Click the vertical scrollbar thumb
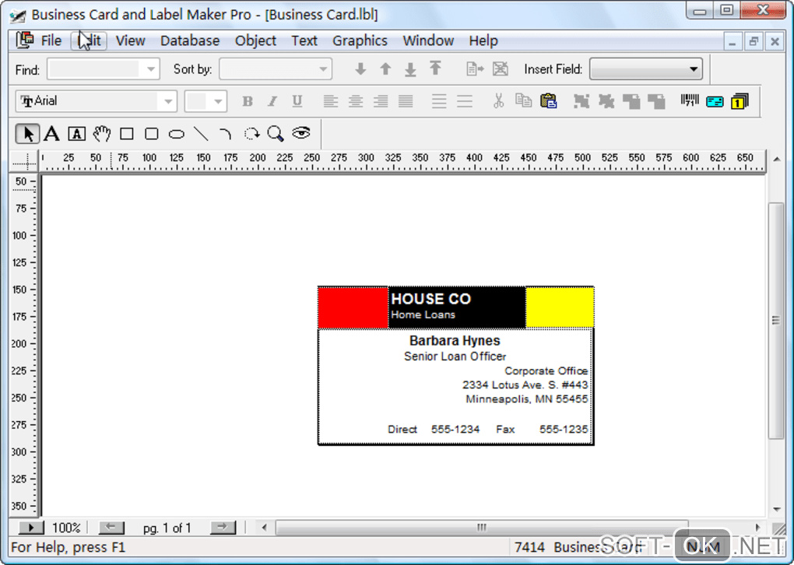The width and height of the screenshot is (794, 565). [776, 320]
